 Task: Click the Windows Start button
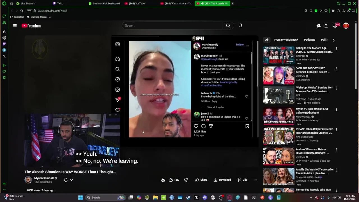coord(80,198)
